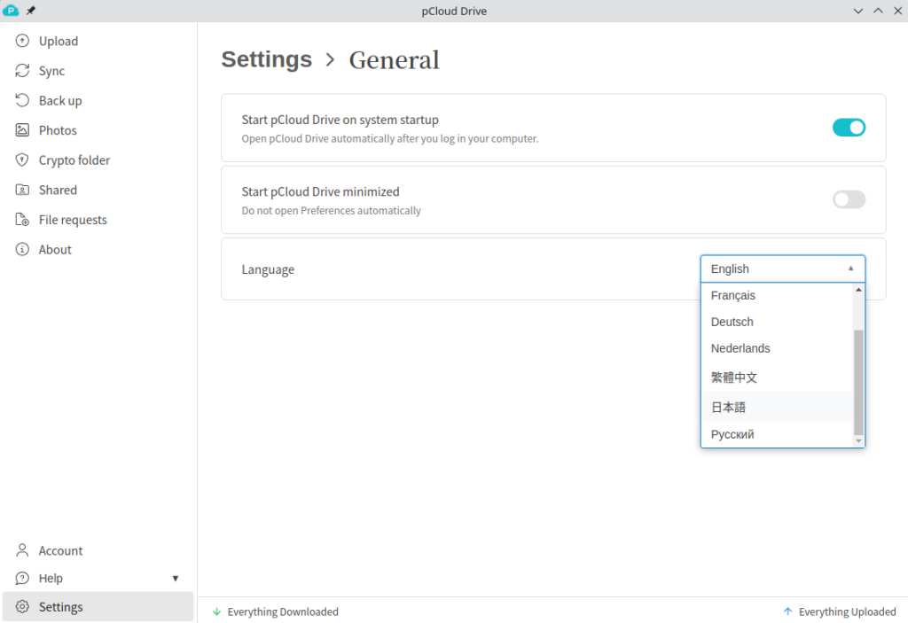Open the Account page
The width and height of the screenshot is (908, 623).
click(60, 550)
